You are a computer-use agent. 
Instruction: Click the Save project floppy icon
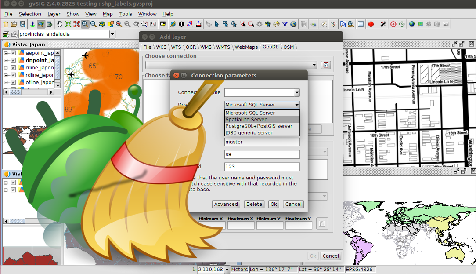(22, 24)
